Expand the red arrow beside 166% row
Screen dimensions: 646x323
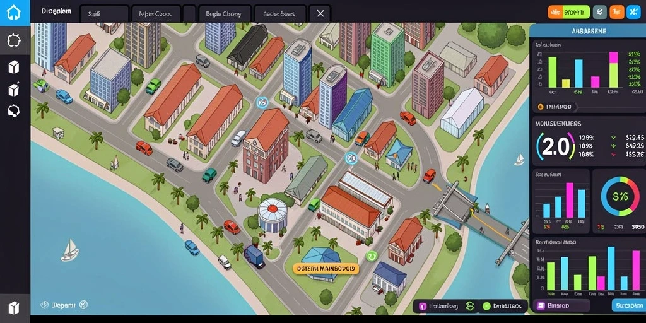(614, 155)
